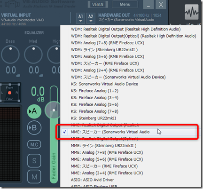
Task: Click the VIRTUAL INPUT label
Action: coord(16,15)
